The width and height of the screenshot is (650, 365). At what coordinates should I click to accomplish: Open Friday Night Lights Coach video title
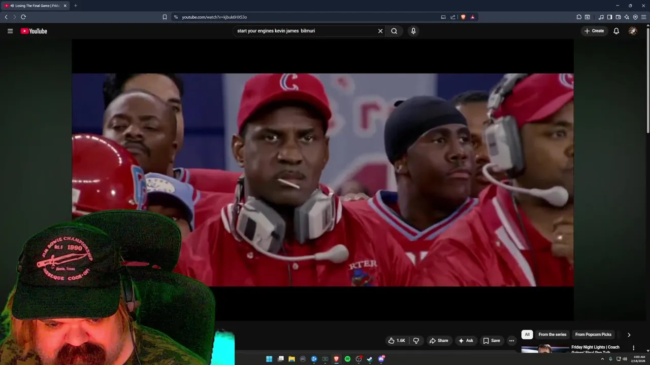(x=595, y=349)
